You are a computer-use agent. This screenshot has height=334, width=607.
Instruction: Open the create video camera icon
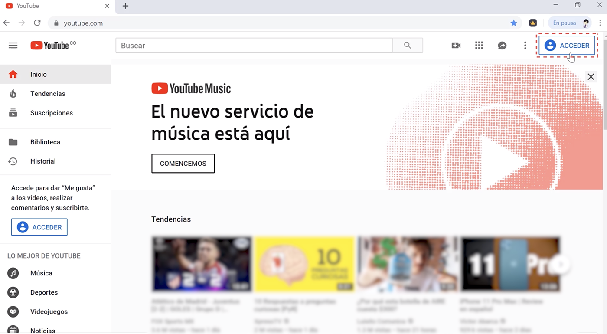click(x=456, y=45)
